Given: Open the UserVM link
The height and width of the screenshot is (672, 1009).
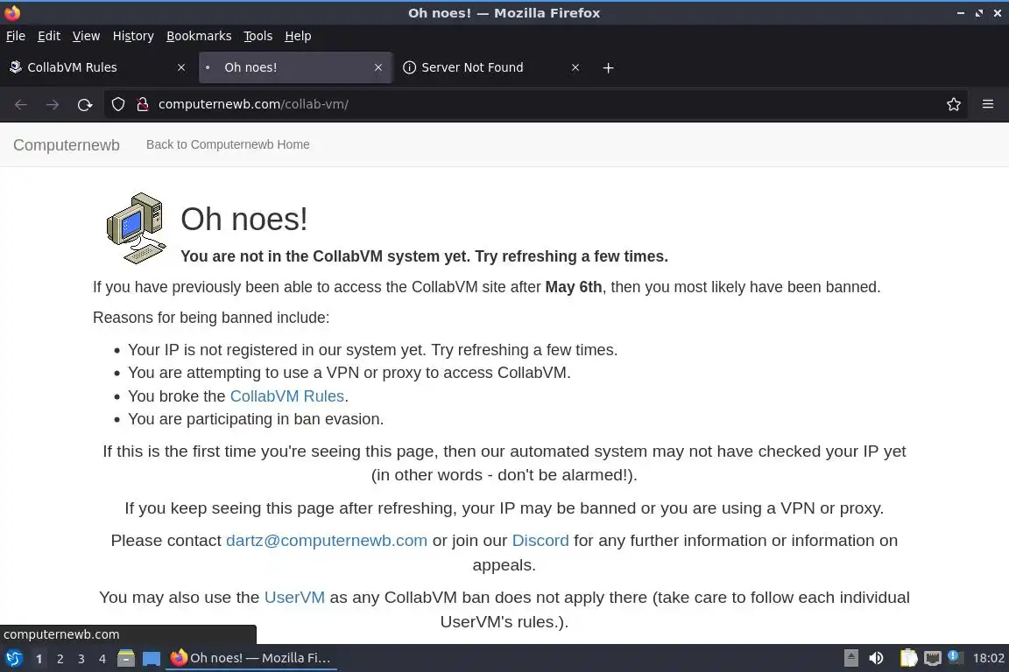Looking at the screenshot, I should click(x=294, y=598).
